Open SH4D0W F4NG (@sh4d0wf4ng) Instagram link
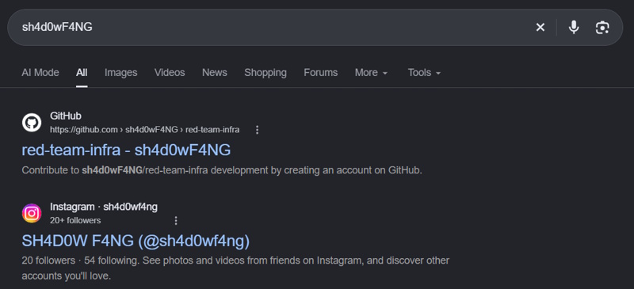Image resolution: width=634 pixels, height=289 pixels. [136, 241]
